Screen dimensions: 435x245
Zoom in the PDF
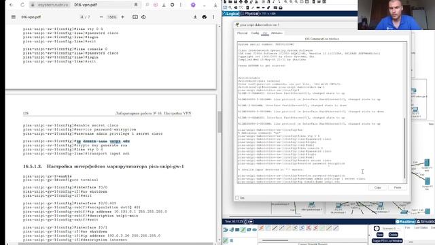pos(122,17)
